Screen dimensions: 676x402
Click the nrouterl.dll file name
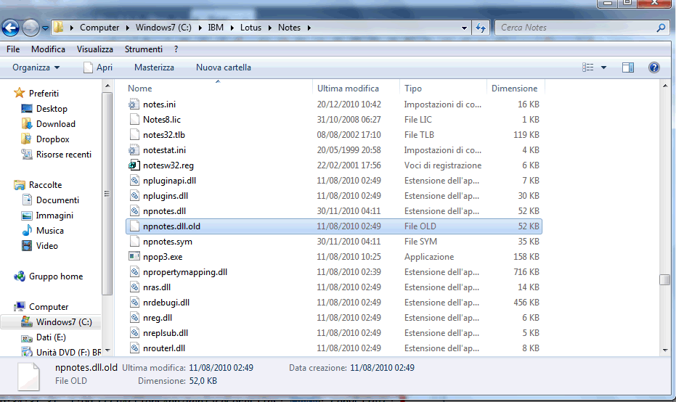[164, 348]
